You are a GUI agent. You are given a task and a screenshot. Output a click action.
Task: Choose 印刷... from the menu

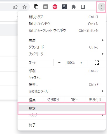pyautogui.click(x=62, y=71)
